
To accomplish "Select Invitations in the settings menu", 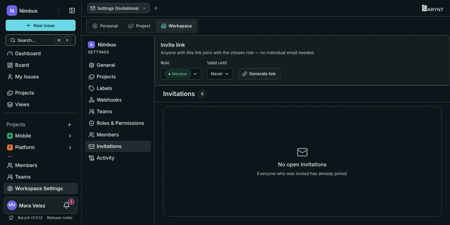I will tap(118, 146).
